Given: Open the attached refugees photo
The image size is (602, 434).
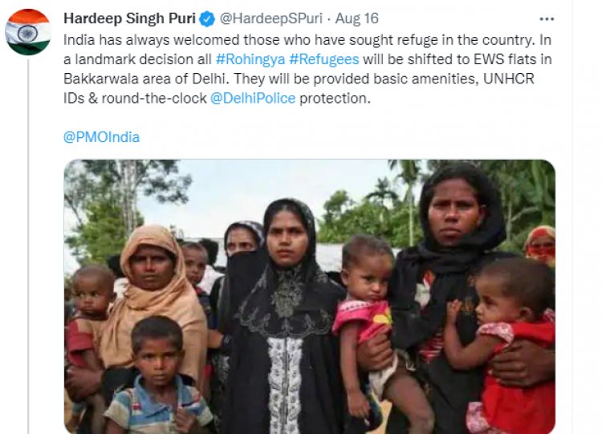Looking at the screenshot, I should 310,297.
